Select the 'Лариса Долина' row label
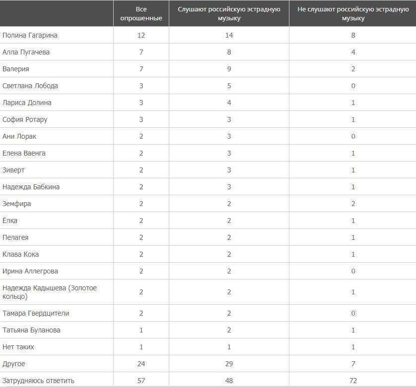This screenshot has width=416, height=387. [27, 103]
